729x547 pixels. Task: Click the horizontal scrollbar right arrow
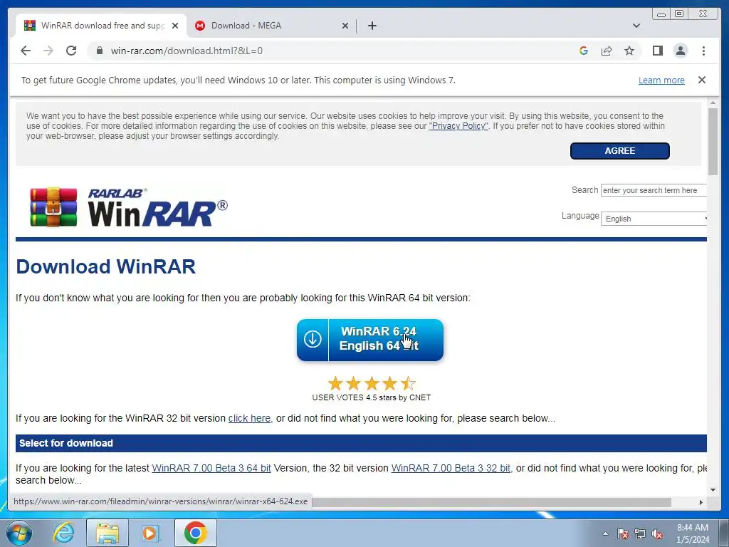(x=701, y=502)
